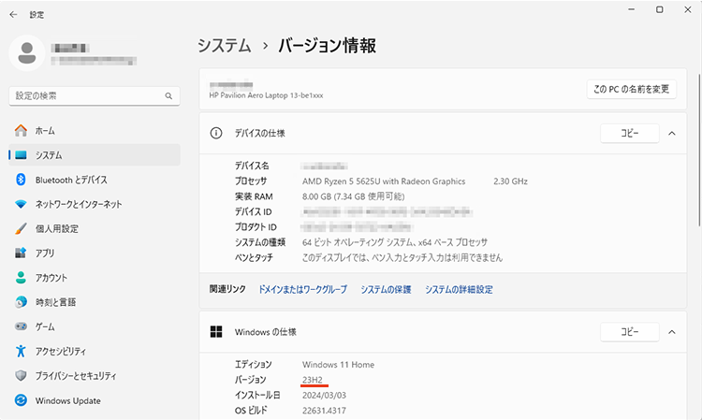Click the network Wi-Fi icon
702x420 pixels.
[21, 204]
